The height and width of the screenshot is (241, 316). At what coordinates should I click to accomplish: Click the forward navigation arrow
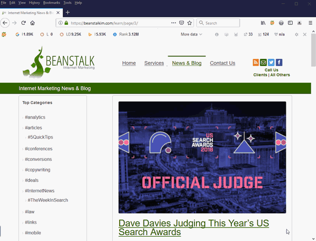[14, 23]
